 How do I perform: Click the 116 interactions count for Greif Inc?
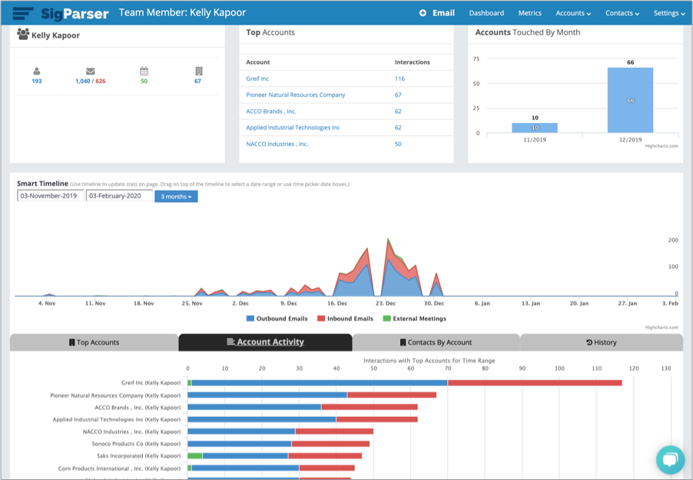tap(400, 78)
